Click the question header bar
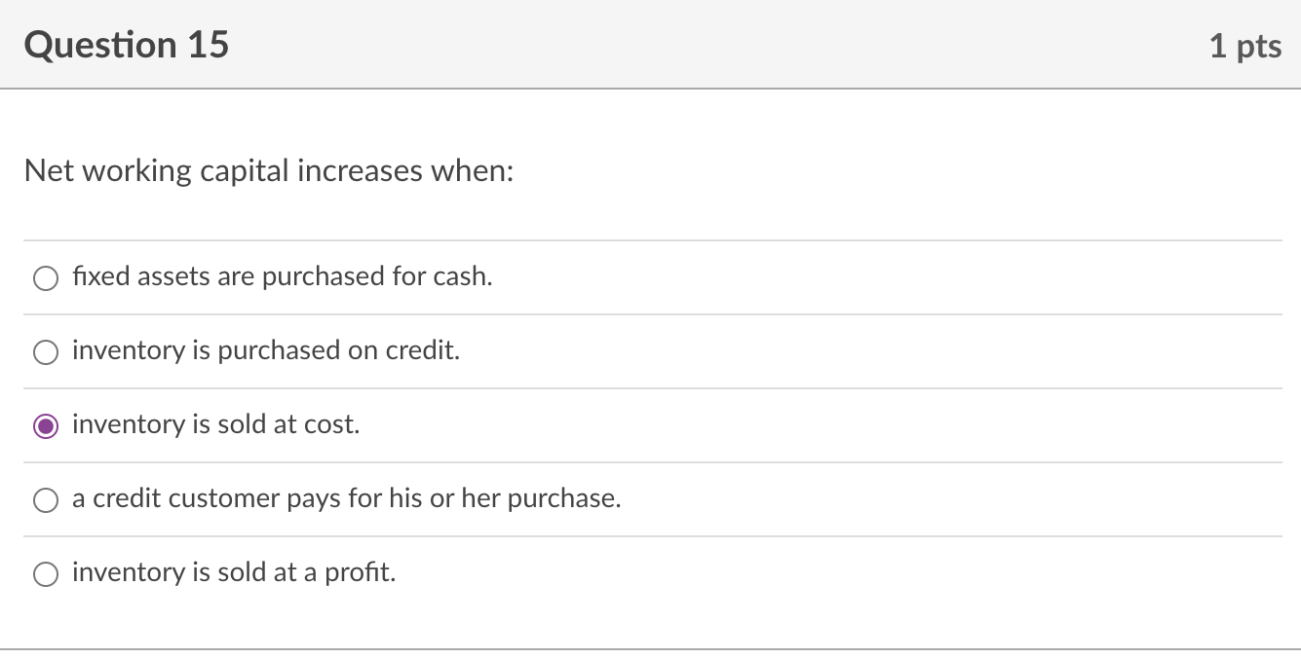This screenshot has width=1301, height=659. [x=650, y=45]
